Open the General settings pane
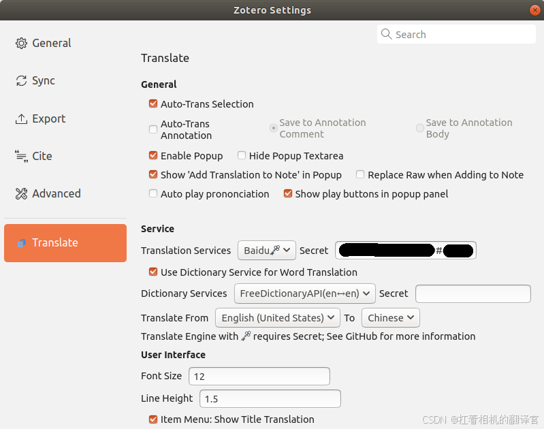The image size is (544, 429). 65,44
